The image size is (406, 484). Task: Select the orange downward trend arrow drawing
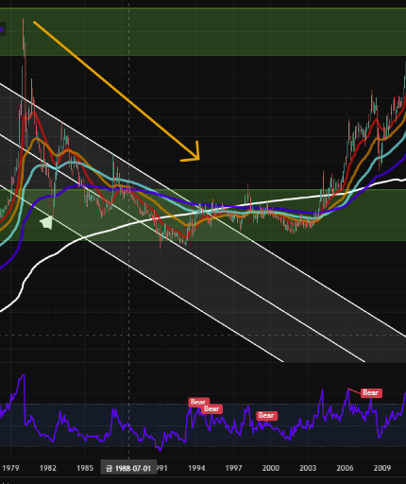click(116, 91)
